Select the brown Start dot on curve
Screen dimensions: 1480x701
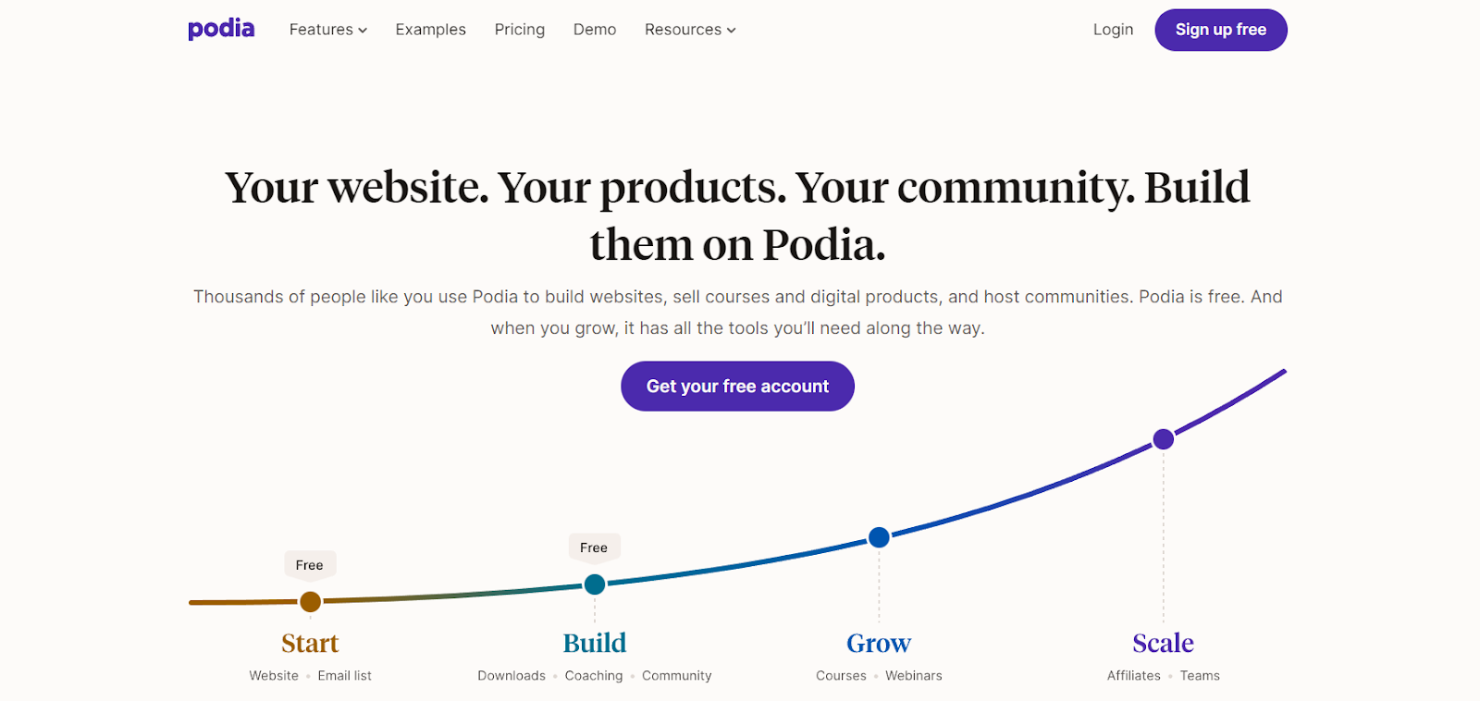pos(311,602)
